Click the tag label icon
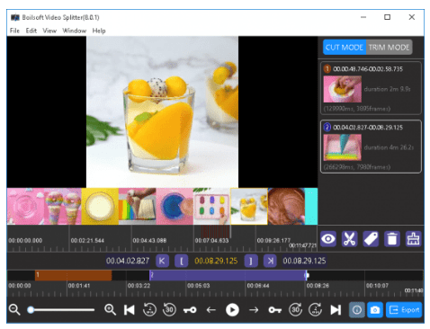430x329 pixels. coord(371,239)
